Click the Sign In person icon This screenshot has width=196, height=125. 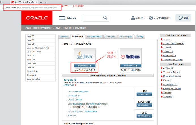[x=133, y=18]
